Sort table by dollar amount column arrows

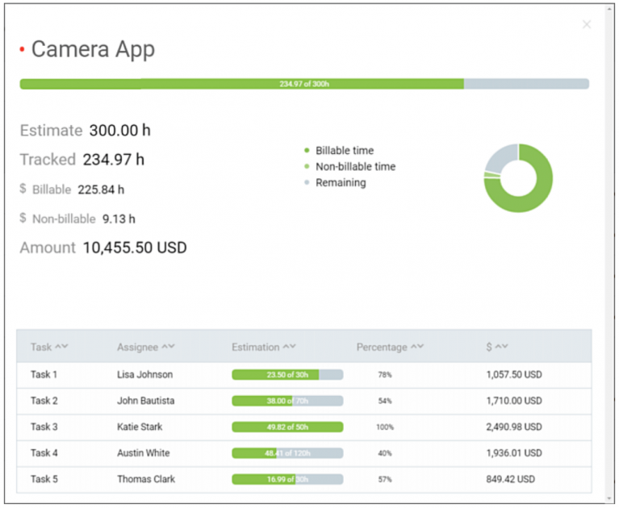tap(502, 347)
